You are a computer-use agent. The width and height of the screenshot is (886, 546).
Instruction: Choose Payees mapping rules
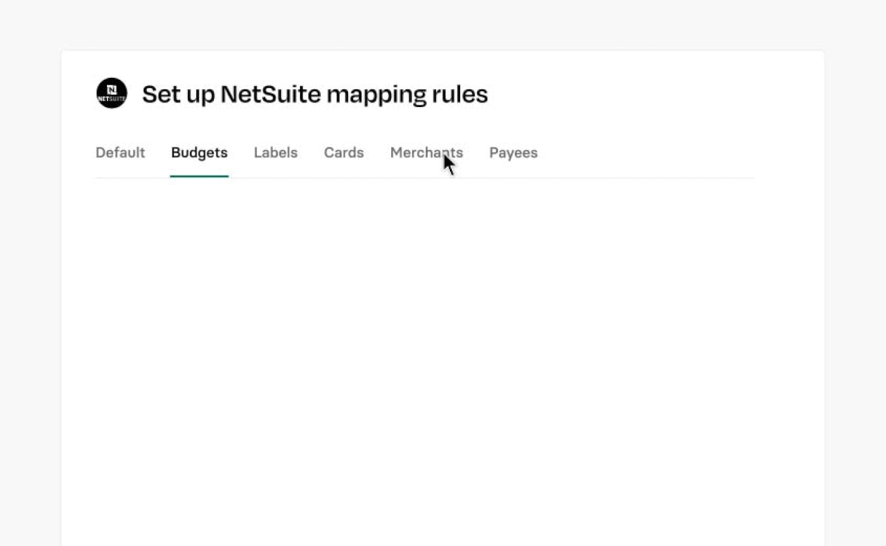click(513, 153)
